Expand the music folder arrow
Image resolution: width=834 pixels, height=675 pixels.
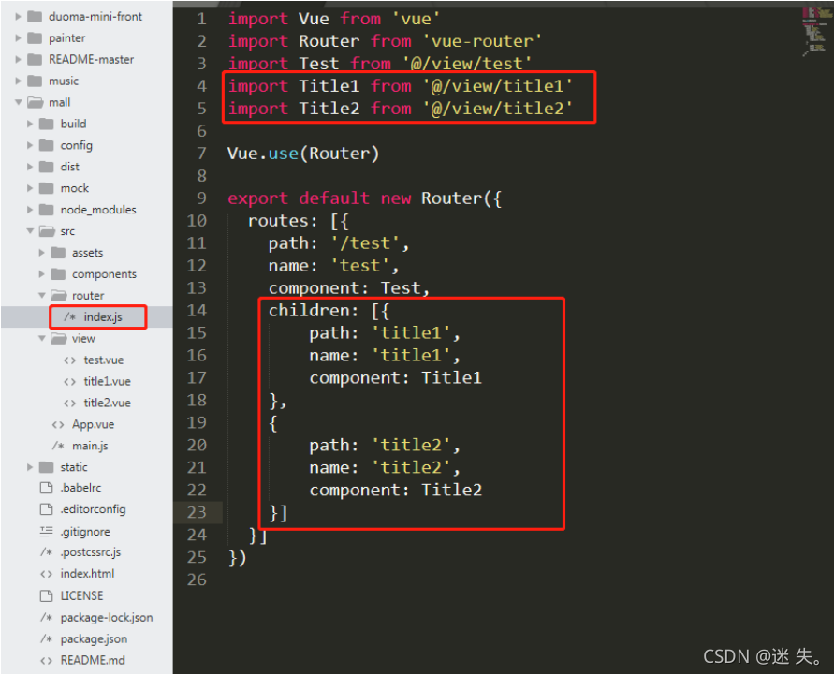[x=18, y=81]
